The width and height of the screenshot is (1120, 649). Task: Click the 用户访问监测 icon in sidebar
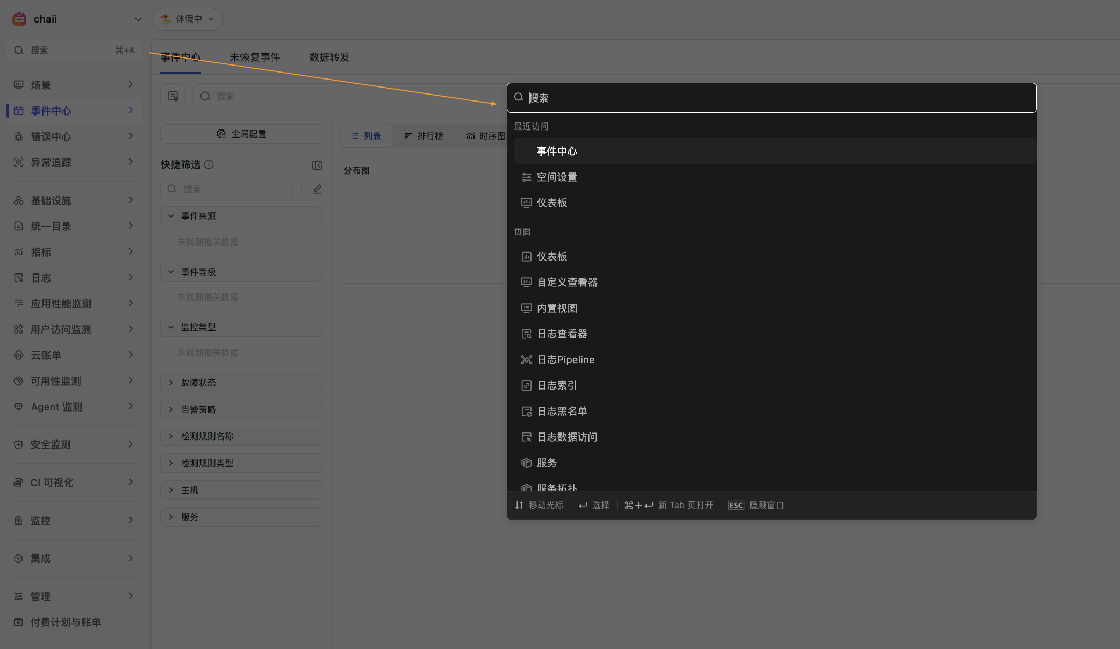(18, 329)
